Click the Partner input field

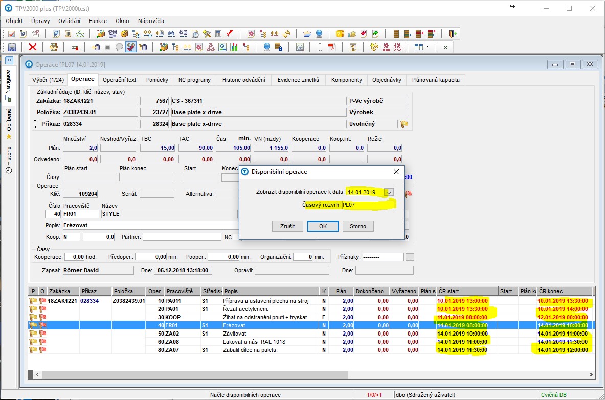coord(182,237)
